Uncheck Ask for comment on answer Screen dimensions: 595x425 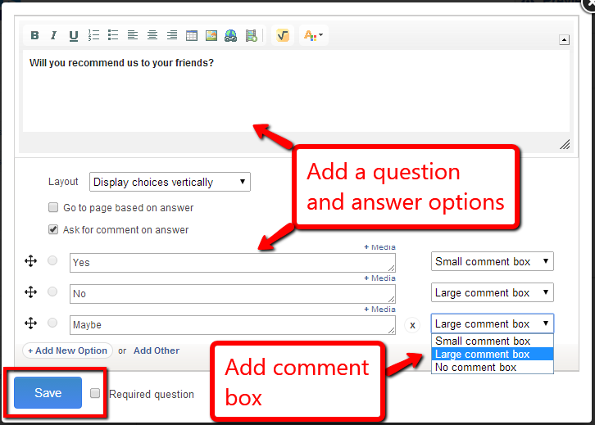(x=53, y=230)
